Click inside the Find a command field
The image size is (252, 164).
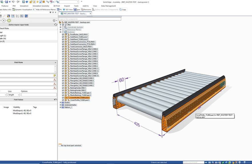(x=193, y=162)
